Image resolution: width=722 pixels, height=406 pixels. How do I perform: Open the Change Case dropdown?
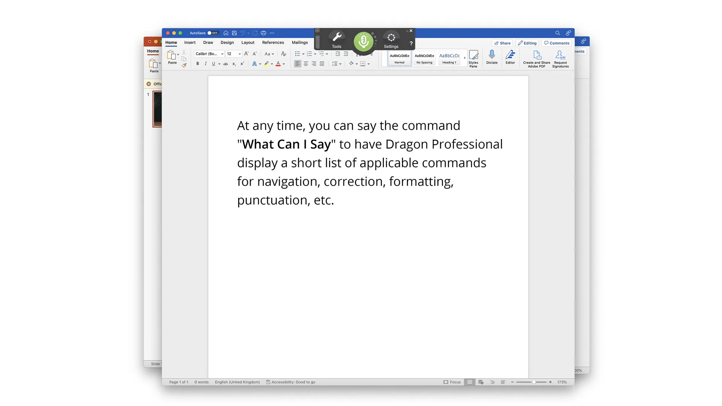click(x=269, y=54)
